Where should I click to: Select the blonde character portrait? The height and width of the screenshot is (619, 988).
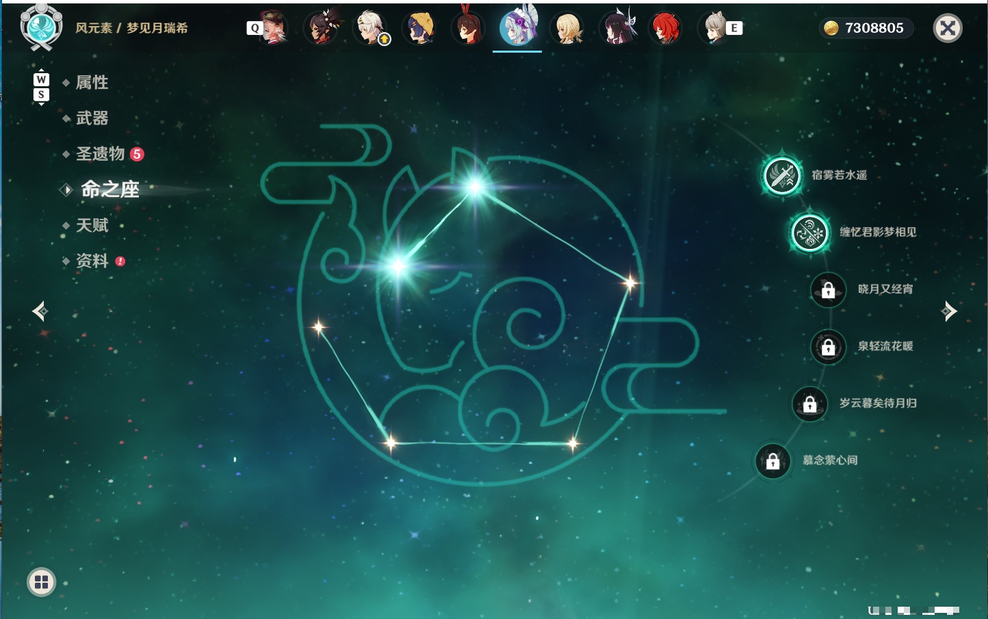coord(567,29)
